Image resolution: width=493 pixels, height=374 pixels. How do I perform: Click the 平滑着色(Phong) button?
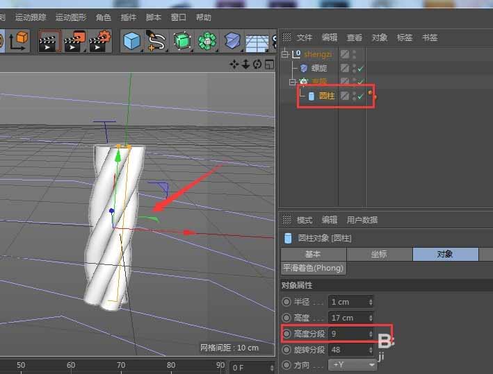[x=314, y=268]
